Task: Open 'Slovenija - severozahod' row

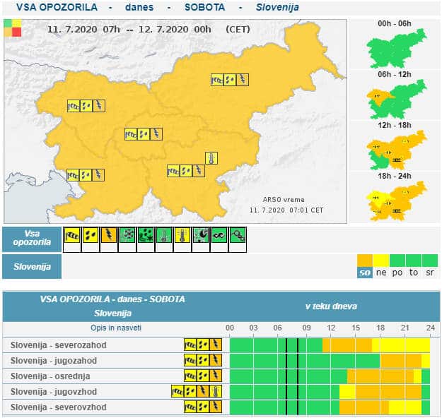Action: (59, 345)
